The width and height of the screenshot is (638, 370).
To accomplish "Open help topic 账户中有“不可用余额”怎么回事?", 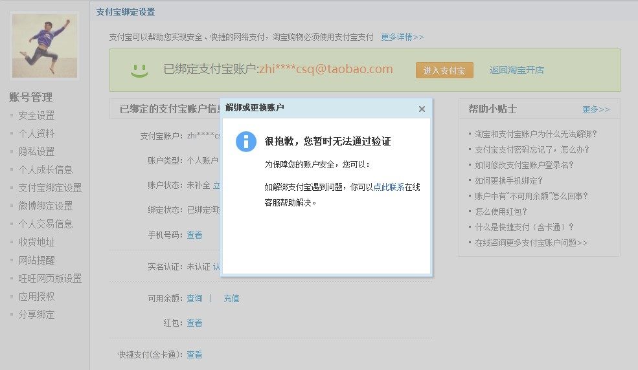I will tap(531, 196).
